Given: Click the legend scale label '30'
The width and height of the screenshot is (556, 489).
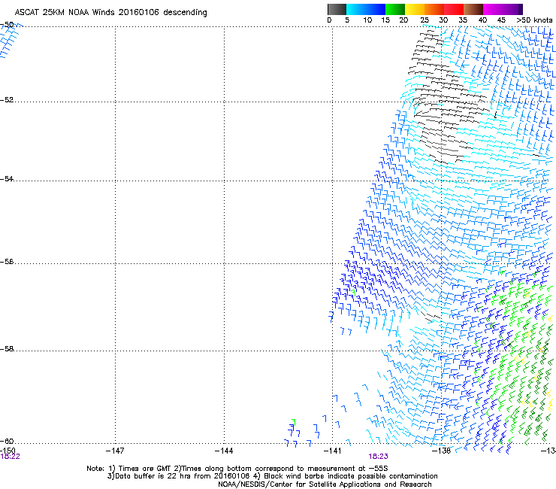Looking at the screenshot, I should point(443,20).
